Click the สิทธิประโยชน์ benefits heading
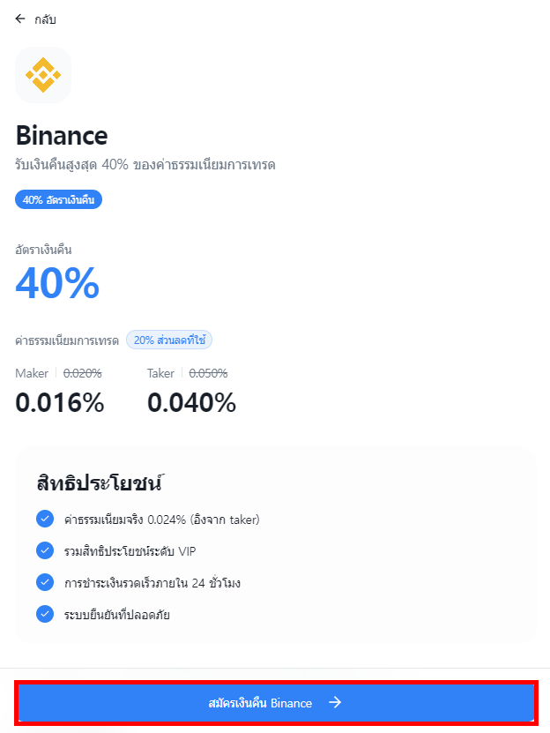Image resolution: width=550 pixels, height=733 pixels. tap(101, 483)
